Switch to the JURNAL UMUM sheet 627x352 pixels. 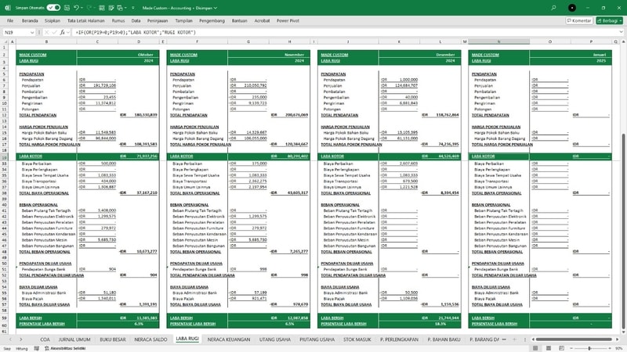74,339
